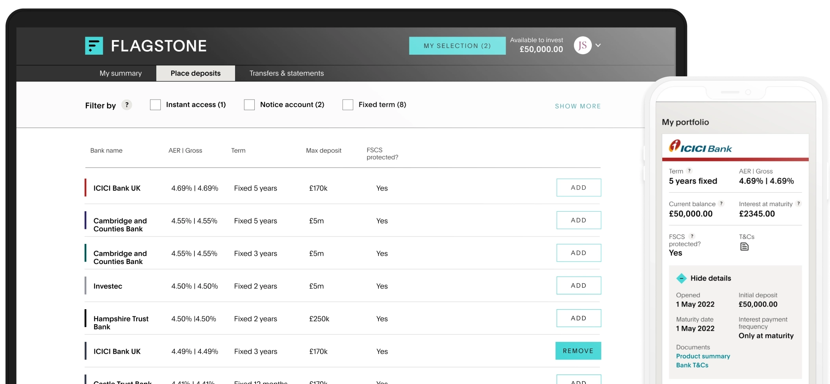Click the Flagstone logo icon

coord(94,46)
